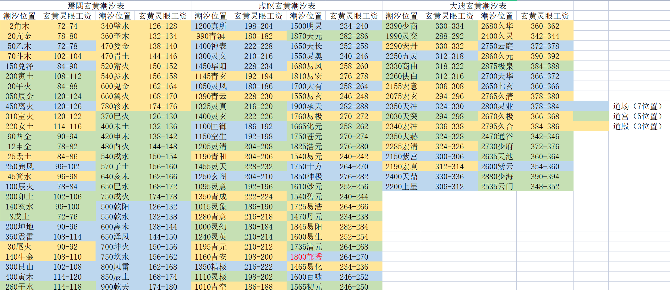Select the 25氐土 cell

[x=20, y=156]
